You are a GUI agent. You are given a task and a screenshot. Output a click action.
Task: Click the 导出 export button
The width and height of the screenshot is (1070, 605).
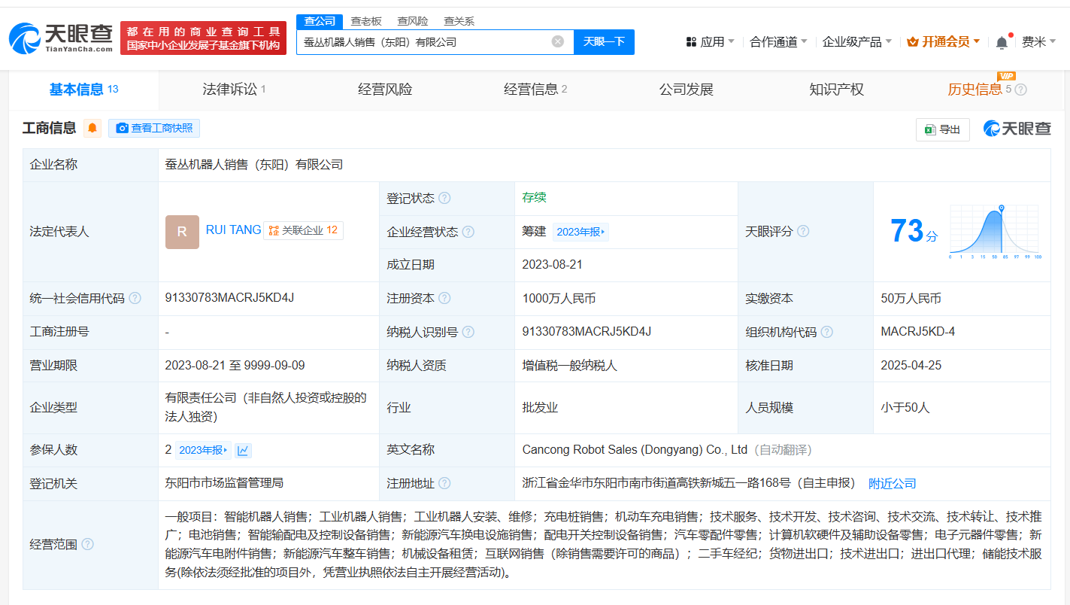click(942, 129)
